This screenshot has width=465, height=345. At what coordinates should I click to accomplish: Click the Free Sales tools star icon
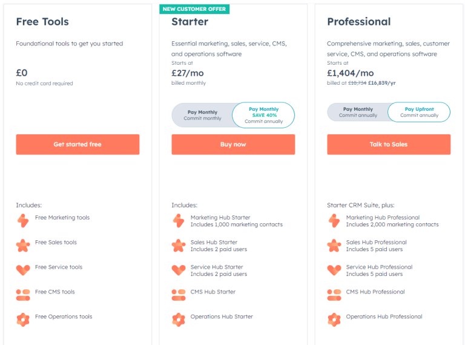pos(23,246)
